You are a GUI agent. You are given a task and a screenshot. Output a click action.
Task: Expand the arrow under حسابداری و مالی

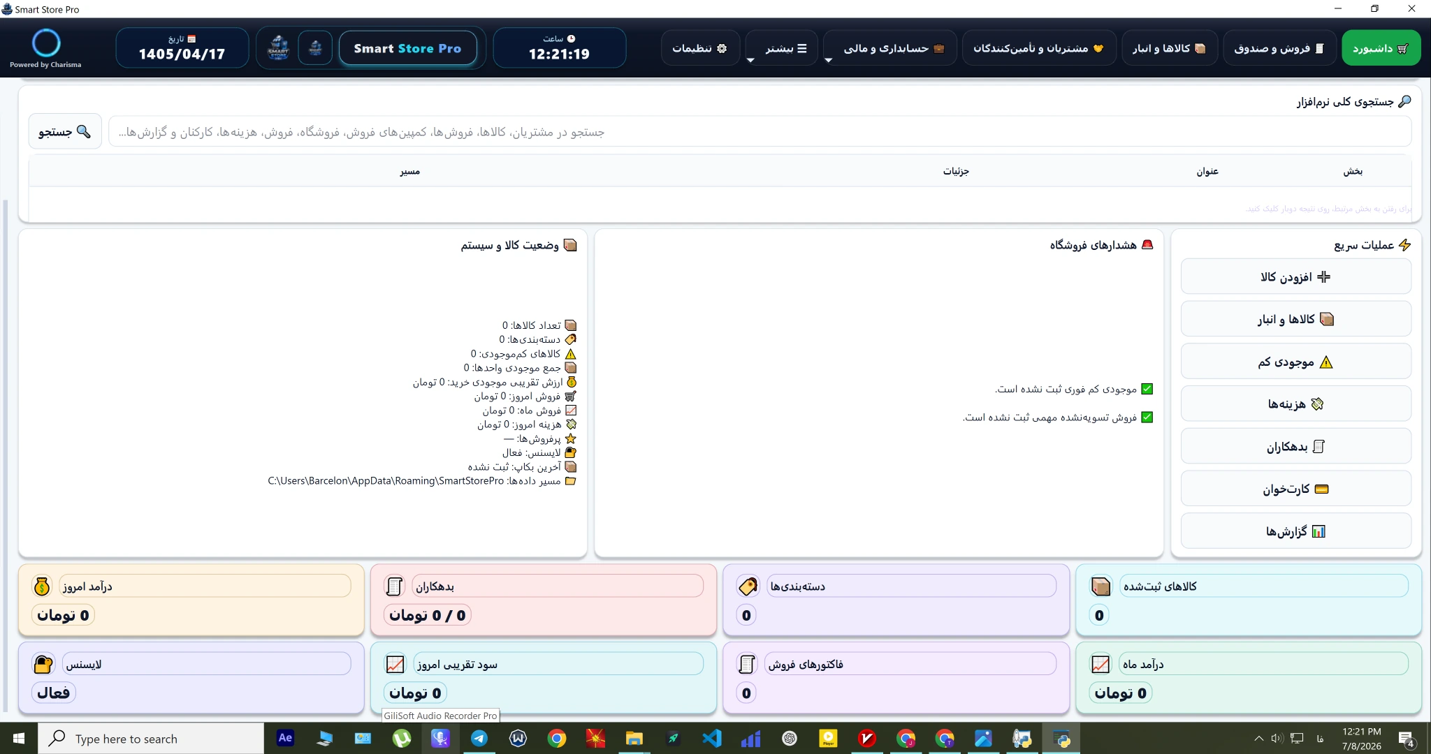point(828,60)
